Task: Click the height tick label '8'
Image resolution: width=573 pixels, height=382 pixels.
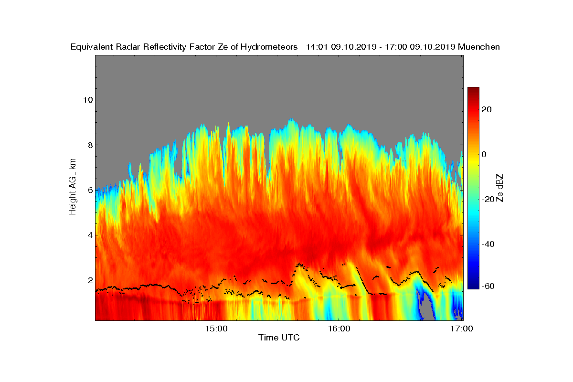Action: pos(90,145)
